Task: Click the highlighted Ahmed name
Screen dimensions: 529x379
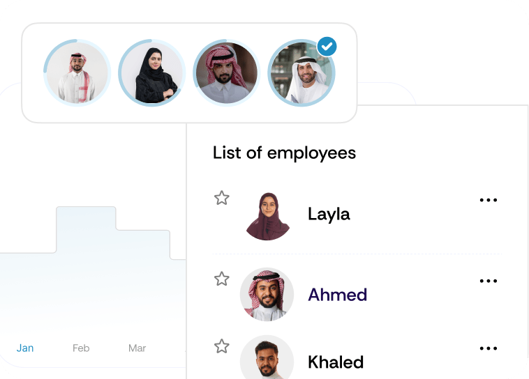Action: 337,295
